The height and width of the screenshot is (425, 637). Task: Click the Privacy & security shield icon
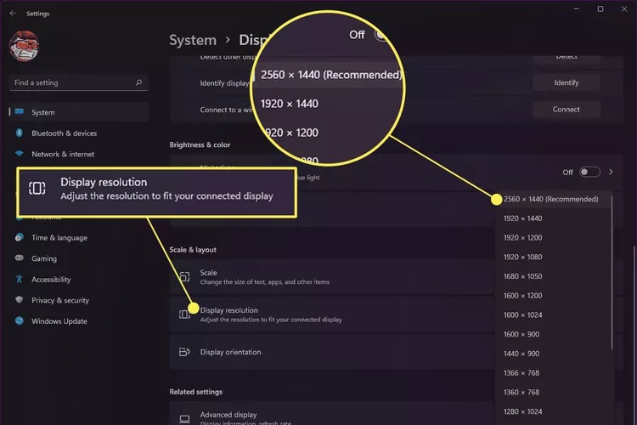(x=19, y=300)
